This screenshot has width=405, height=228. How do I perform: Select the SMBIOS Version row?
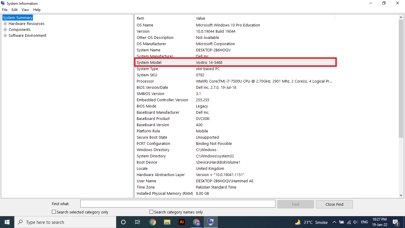point(235,94)
